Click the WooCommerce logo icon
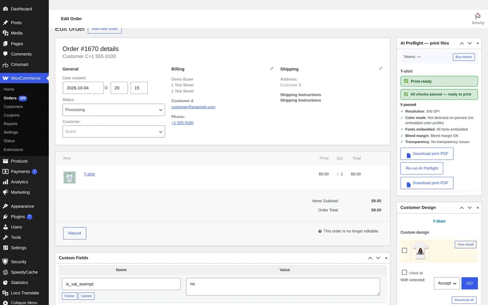Viewport: 488px width, 305px height. [x=5, y=78]
